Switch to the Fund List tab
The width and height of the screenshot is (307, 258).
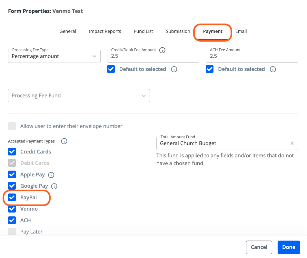[x=144, y=31]
